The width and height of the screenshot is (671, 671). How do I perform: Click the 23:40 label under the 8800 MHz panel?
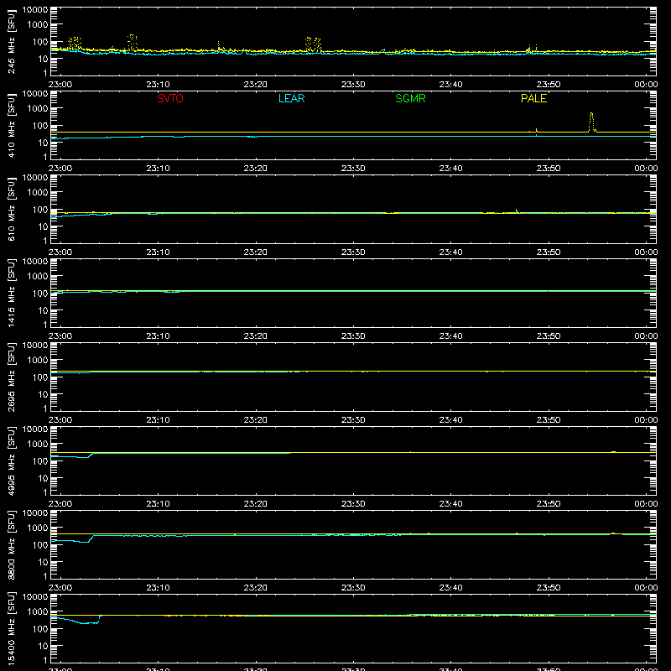coord(450,588)
